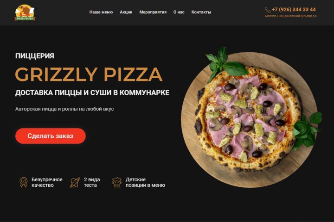Click the ПИЦЦЕРИЯ heading text

(35, 56)
